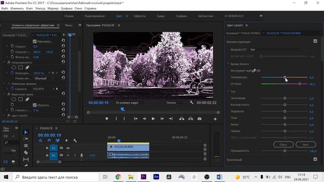Toggle the Invert checkbox
This screenshot has height=182, width=324.
click(35, 105)
